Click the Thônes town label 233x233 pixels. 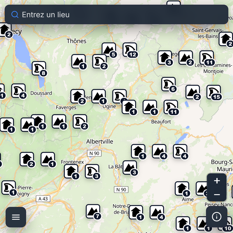(x=77, y=41)
